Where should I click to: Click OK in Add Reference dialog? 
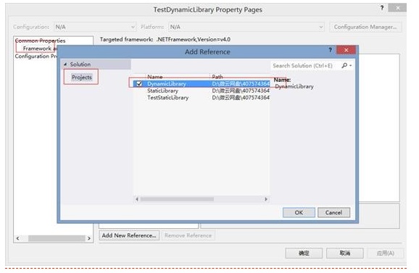point(299,212)
